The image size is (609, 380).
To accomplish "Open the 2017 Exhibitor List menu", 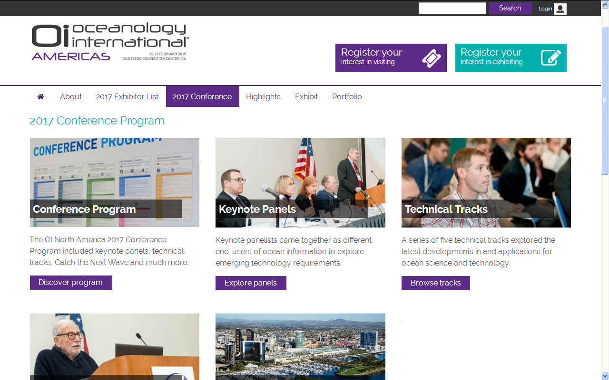I will 127,96.
